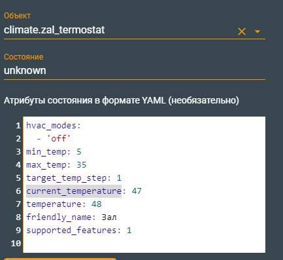Click the supported_features value 1
The height and width of the screenshot is (260, 283).
tap(129, 231)
